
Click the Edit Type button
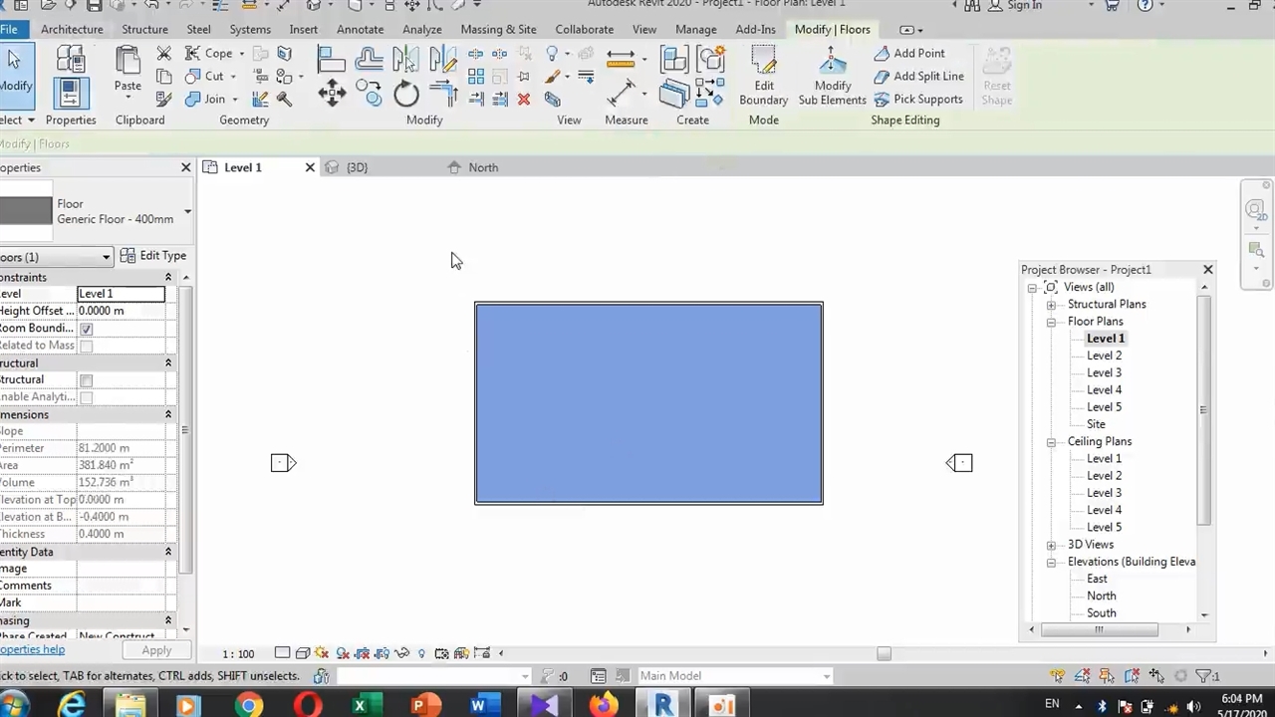pyautogui.click(x=153, y=256)
